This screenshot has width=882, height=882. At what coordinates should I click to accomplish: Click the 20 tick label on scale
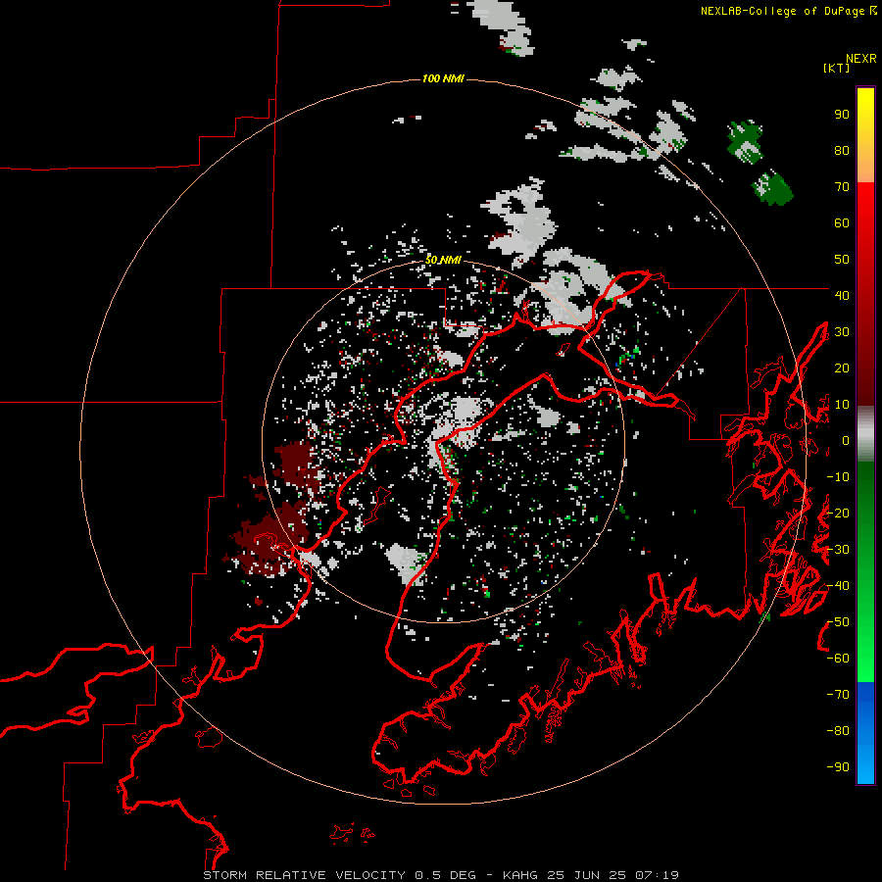coord(842,367)
